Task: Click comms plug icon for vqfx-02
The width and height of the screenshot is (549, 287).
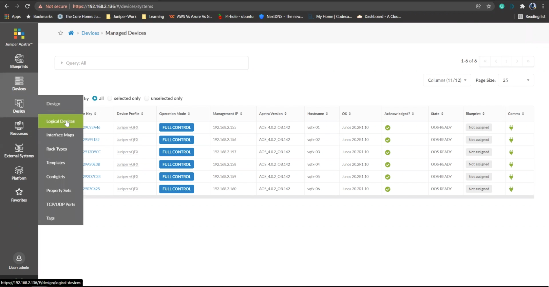Action: click(x=511, y=140)
